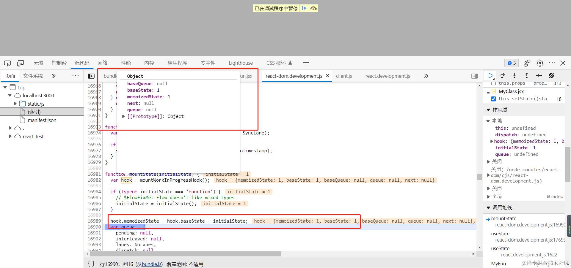Click the single Step arrow icon
571x268 pixels.
tap(539, 76)
